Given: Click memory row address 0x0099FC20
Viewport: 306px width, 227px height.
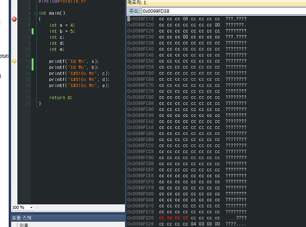Looking at the screenshot, I should coord(141,25).
